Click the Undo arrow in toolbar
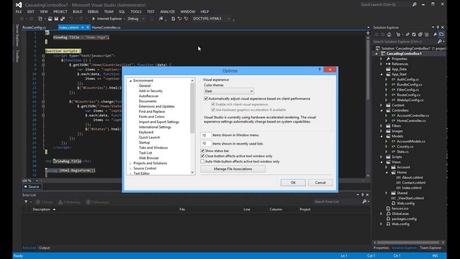The image size is (460, 259). pyautogui.click(x=71, y=19)
